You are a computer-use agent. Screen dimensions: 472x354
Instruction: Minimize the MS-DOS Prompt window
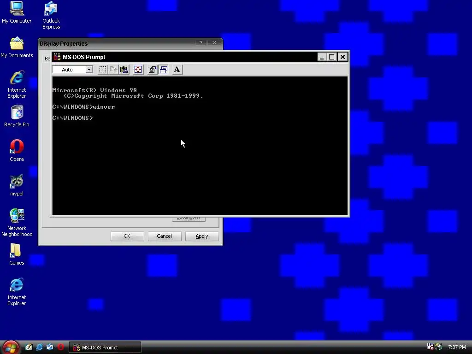point(322,57)
